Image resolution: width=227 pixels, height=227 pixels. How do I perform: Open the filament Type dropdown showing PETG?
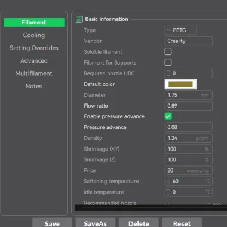pyautogui.click(x=180, y=30)
